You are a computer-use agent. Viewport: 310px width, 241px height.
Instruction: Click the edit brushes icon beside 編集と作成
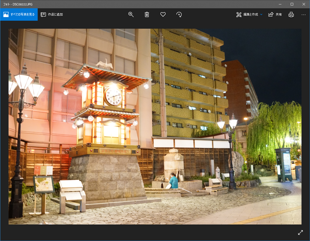238,14
